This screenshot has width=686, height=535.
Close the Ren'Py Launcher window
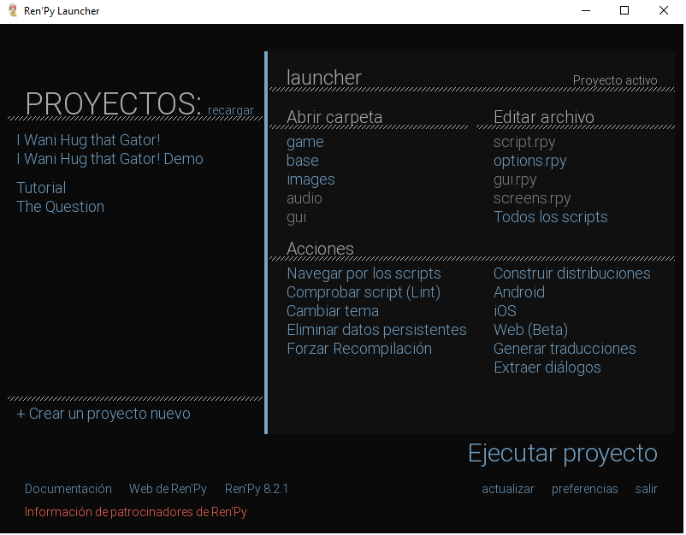coord(663,10)
